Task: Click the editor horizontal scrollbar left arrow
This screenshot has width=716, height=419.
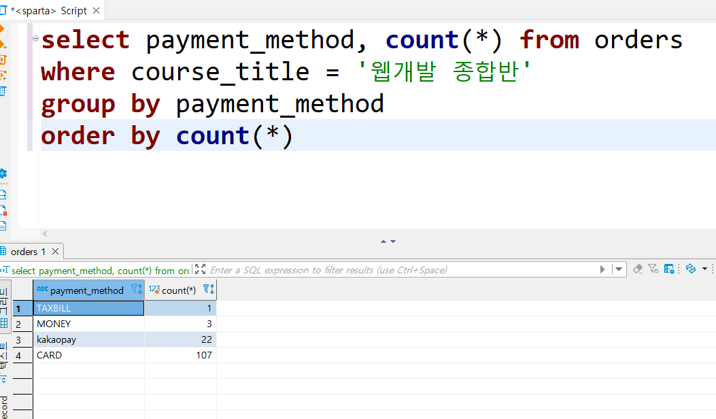Action: pyautogui.click(x=45, y=233)
